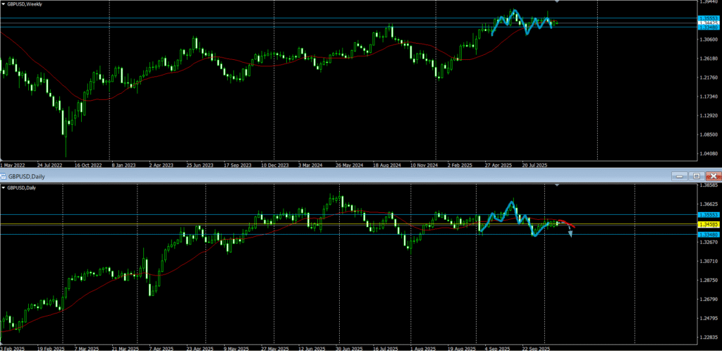This screenshot has height=351, width=722.
Task: Click the daily chart window icon in title bar
Action: [x=4, y=175]
